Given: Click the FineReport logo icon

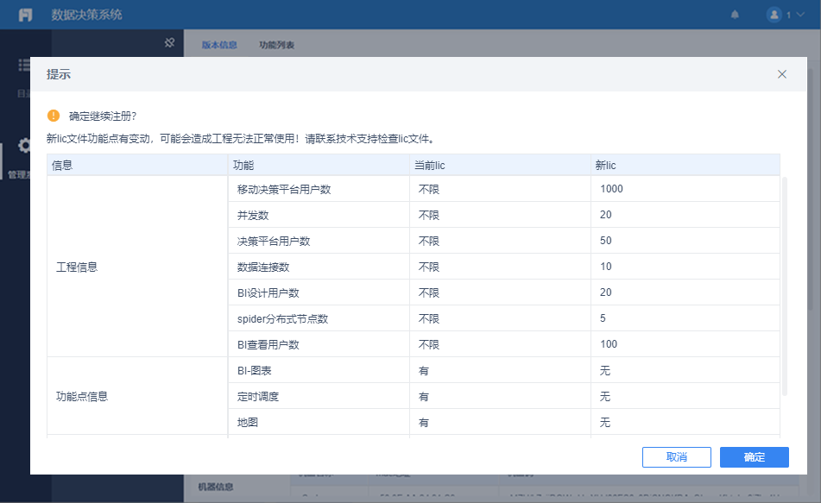Looking at the screenshot, I should [26, 15].
